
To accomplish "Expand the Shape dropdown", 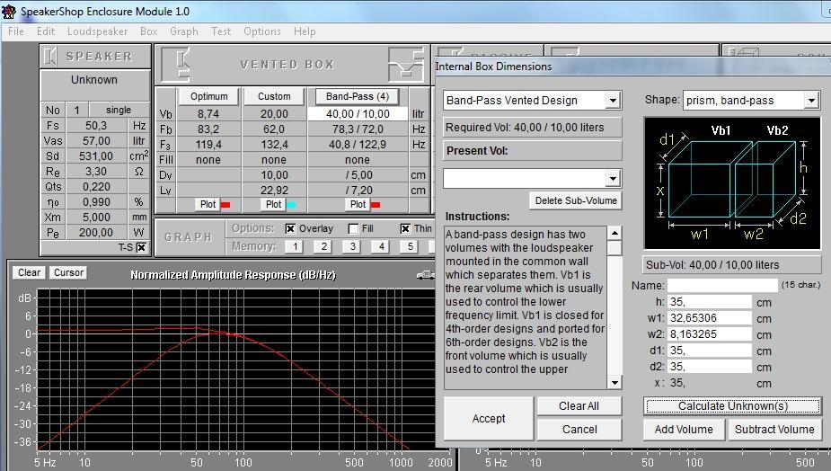I will pyautogui.click(x=811, y=101).
